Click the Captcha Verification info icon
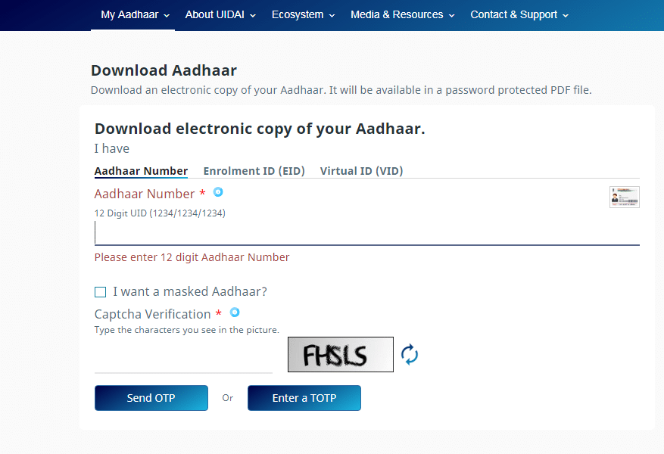The height and width of the screenshot is (454, 664). coord(235,313)
